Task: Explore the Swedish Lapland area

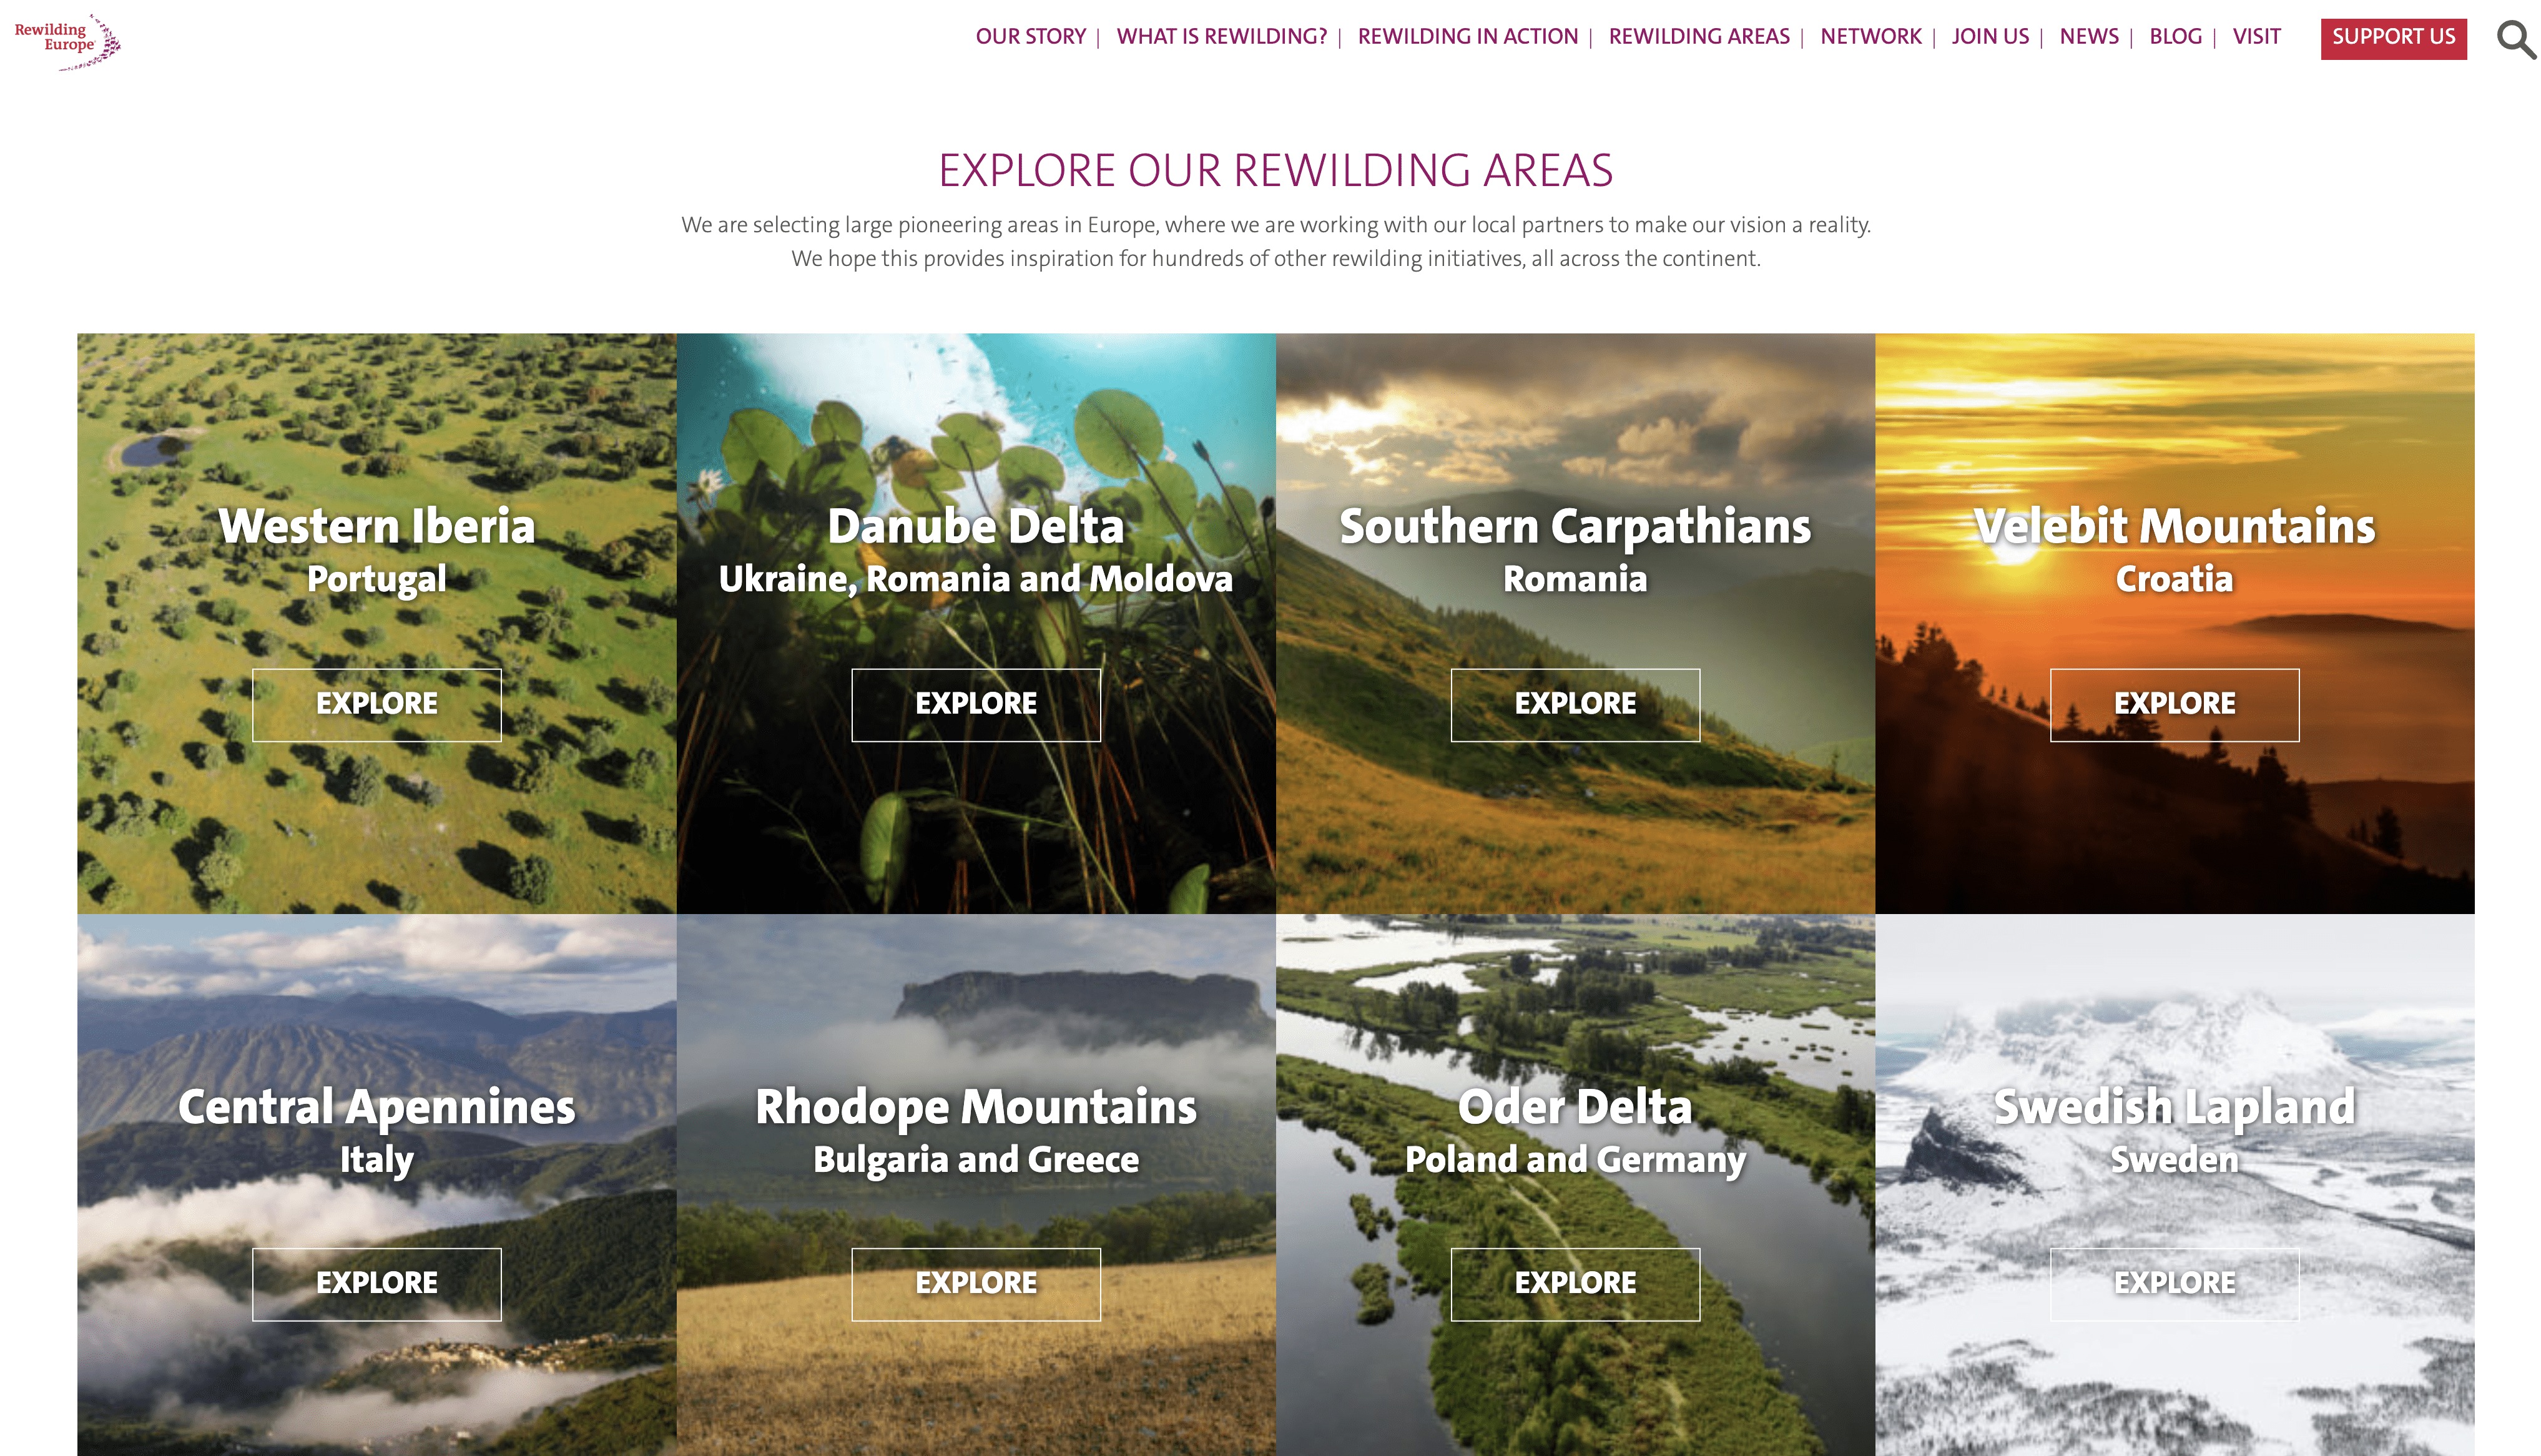Action: click(x=2174, y=1284)
